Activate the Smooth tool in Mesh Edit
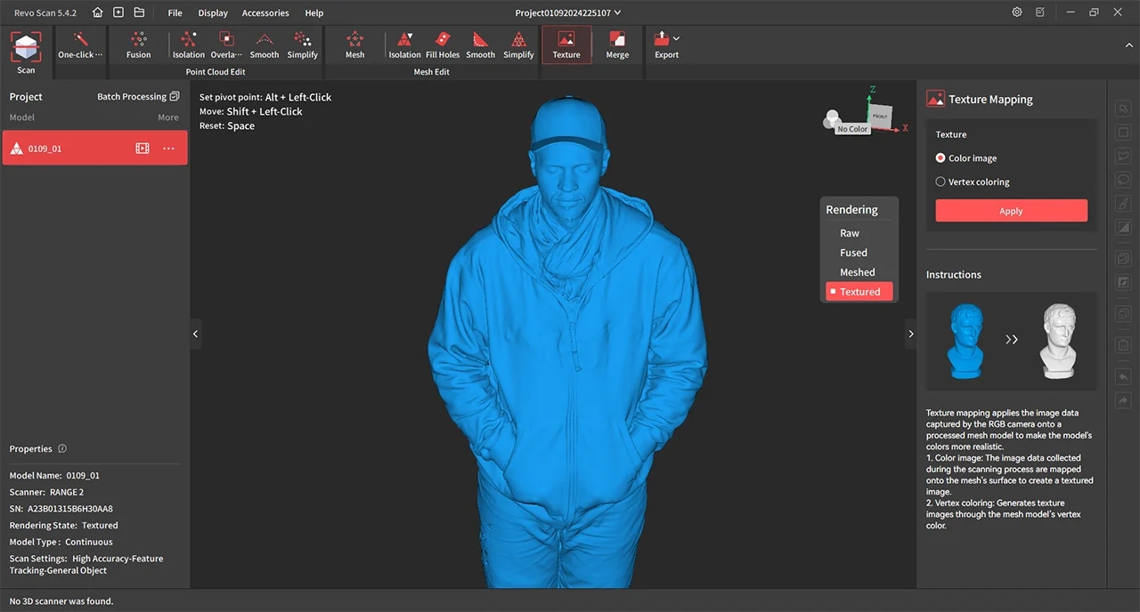The image size is (1140, 612). pyautogui.click(x=480, y=43)
